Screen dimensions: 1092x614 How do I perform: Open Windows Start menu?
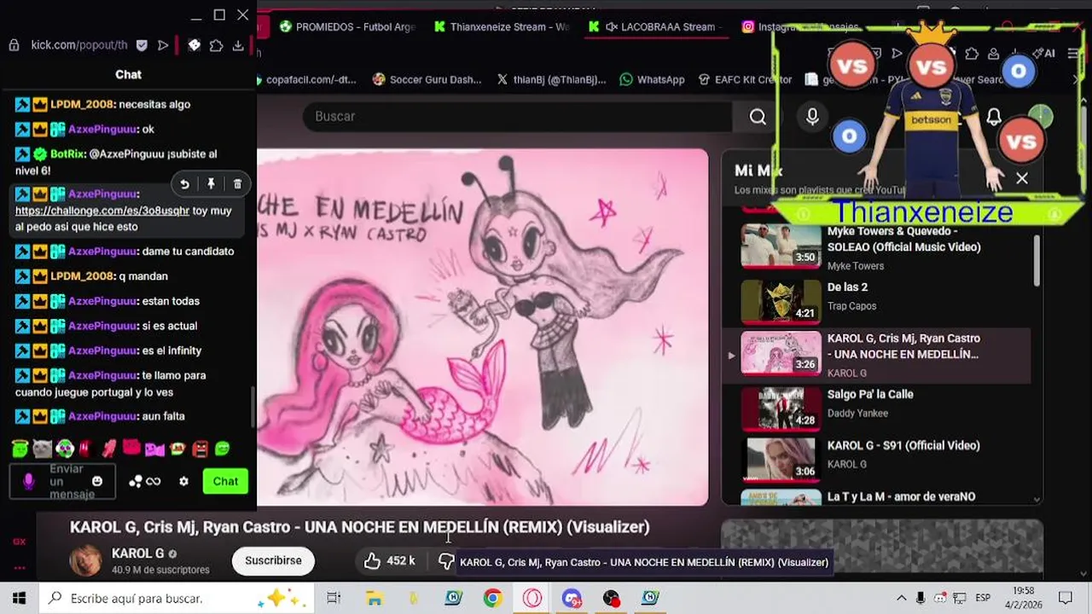(x=19, y=599)
